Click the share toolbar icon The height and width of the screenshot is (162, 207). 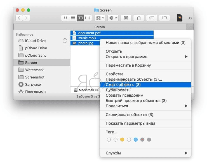(139, 18)
